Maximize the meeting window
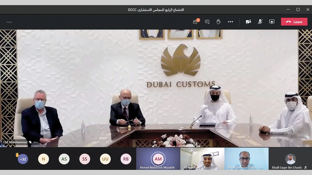This screenshot has height=175, width=312. tap(298, 9)
